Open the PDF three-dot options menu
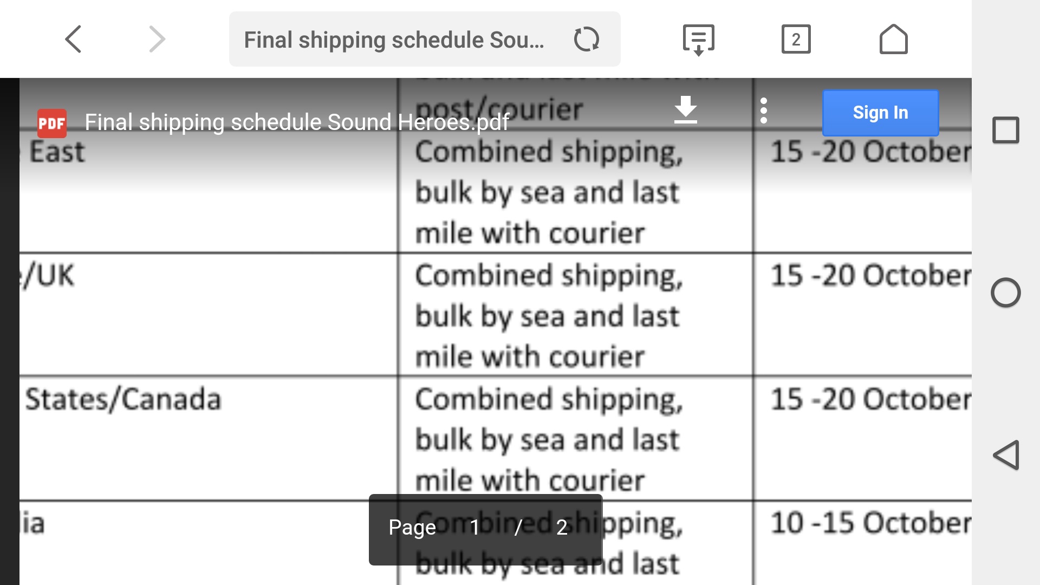Image resolution: width=1040 pixels, height=585 pixels. click(x=764, y=110)
